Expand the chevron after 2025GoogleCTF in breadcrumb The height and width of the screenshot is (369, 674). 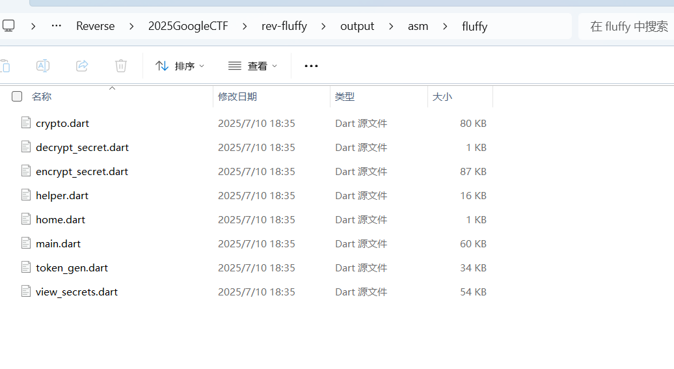pos(245,26)
